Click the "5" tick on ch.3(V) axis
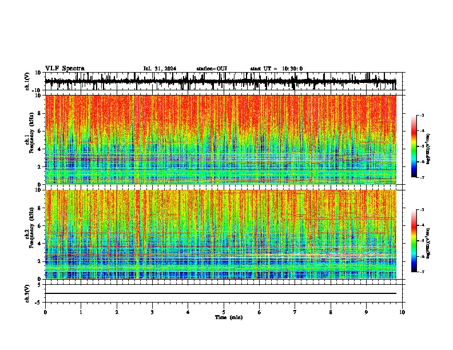453x350 pixels. pyautogui.click(x=39, y=284)
